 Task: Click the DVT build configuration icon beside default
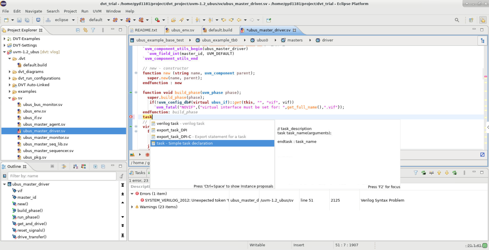coord(82,20)
